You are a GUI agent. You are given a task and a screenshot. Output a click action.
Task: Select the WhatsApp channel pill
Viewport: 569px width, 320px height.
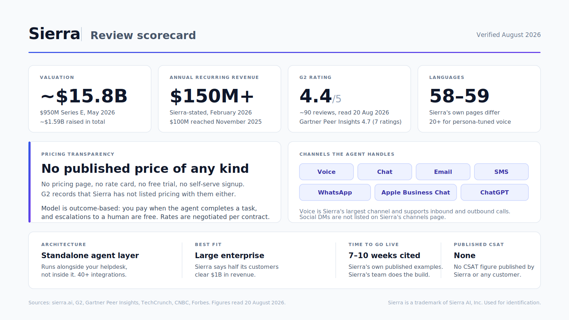coord(335,192)
